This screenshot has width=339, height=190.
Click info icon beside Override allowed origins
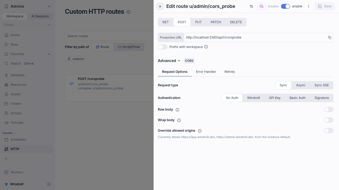coord(200,131)
